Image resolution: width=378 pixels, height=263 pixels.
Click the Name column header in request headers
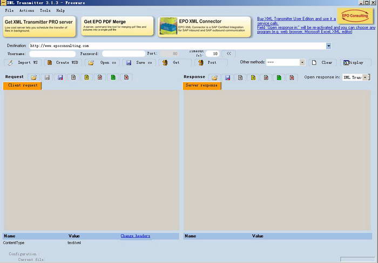tap(10, 236)
